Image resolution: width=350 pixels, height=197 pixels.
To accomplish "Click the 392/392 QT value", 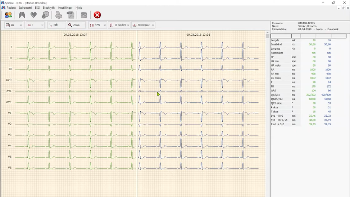I will click(x=311, y=95).
